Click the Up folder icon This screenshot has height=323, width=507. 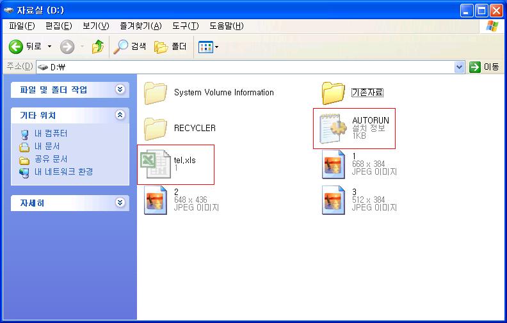98,47
